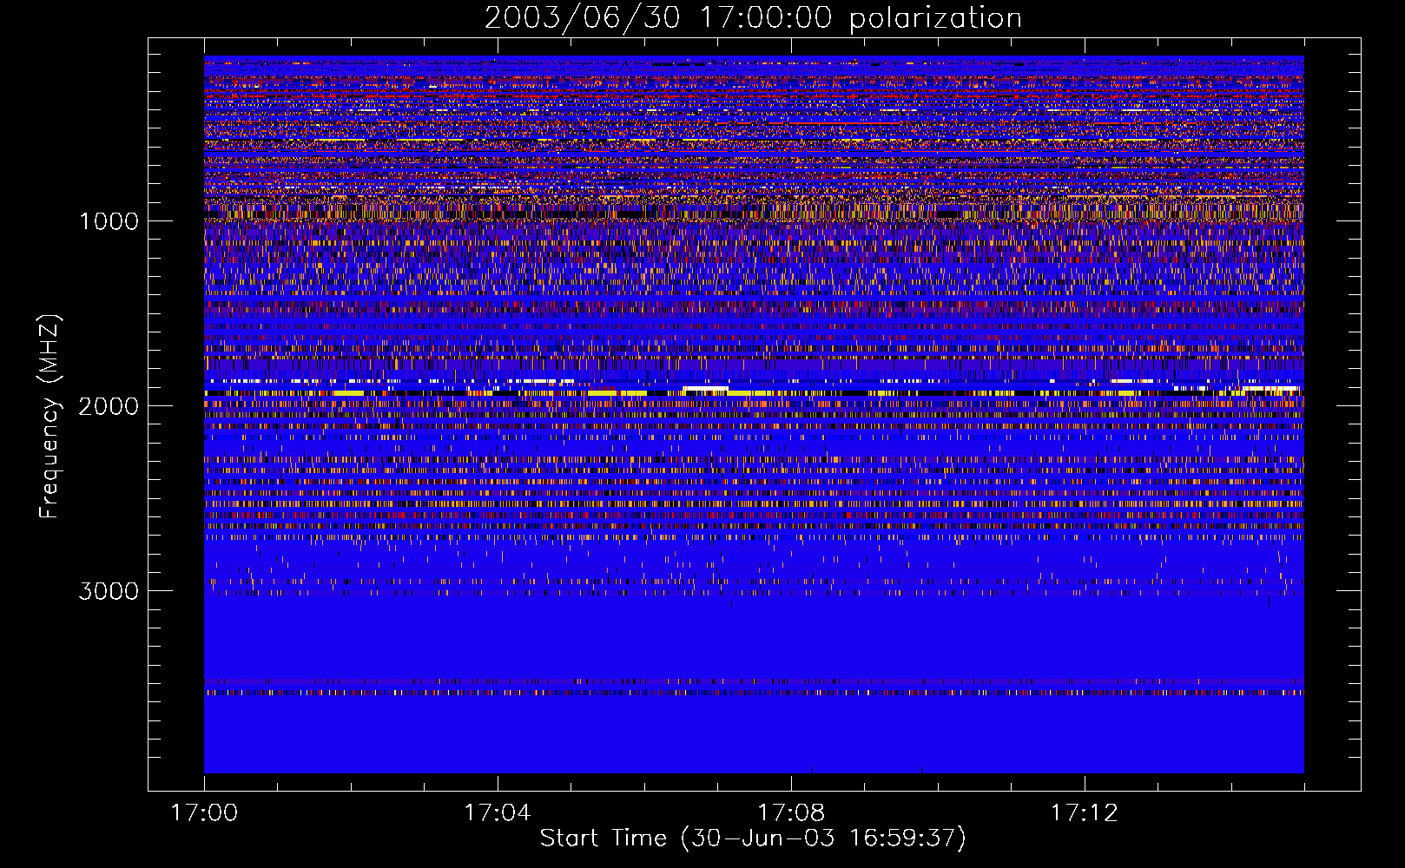
Task: Click the 17:08 time tick label
Action: pyautogui.click(x=791, y=813)
